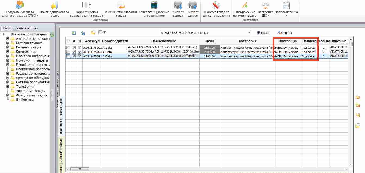365x173 pixels.
Task: Select product name ending CWH 2.5" (white)
Action: [164, 51]
